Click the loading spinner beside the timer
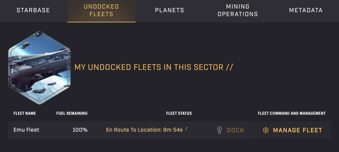Viewport: 339px width, 152px height. (x=187, y=129)
